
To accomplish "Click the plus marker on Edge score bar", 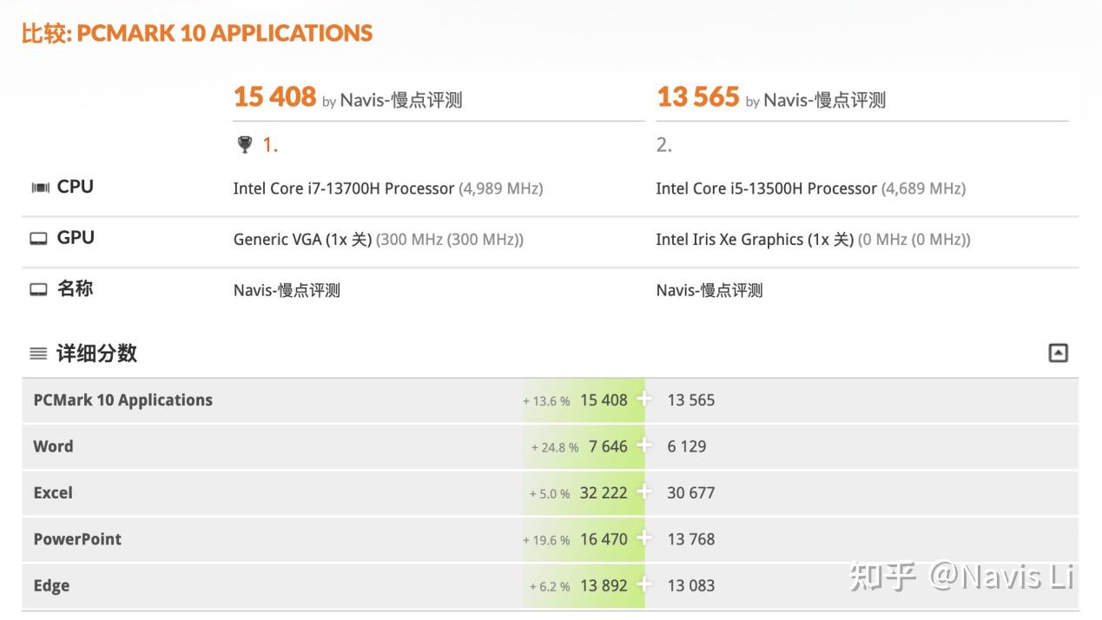I will pyautogui.click(x=643, y=584).
